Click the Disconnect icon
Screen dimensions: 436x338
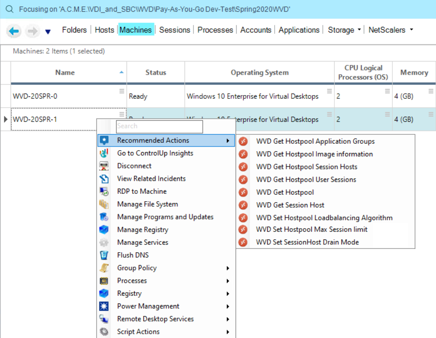[104, 166]
